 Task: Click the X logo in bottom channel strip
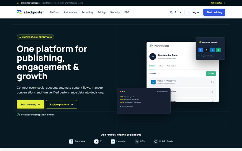(x=96, y=141)
